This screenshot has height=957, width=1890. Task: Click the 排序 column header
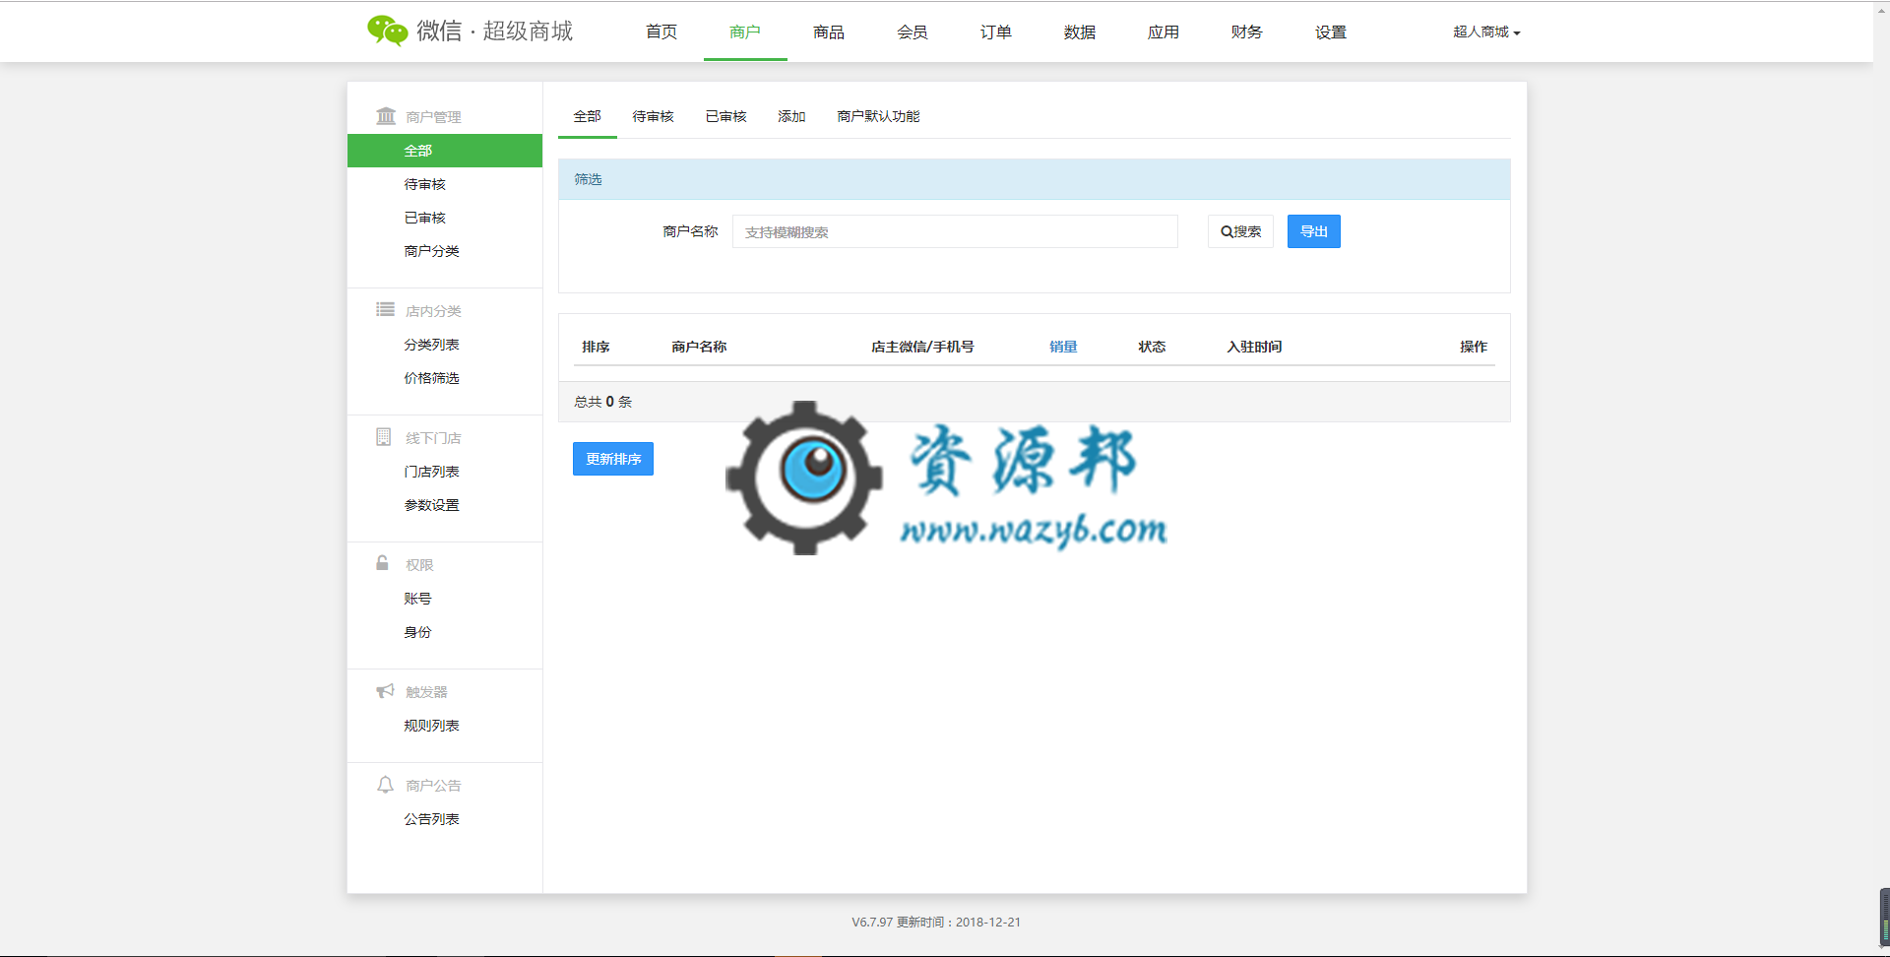click(x=596, y=347)
